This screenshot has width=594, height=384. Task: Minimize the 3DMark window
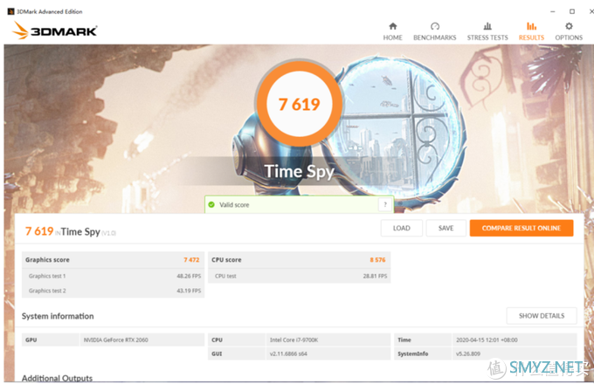tap(553, 11)
